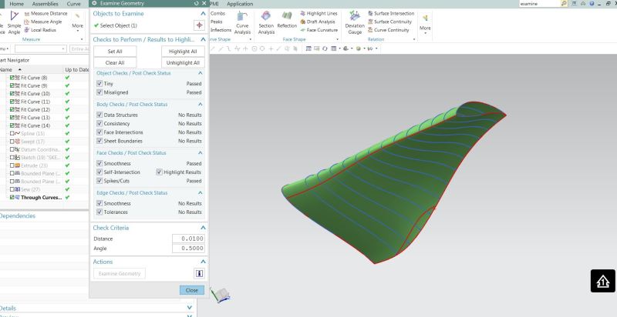Switch to the Curve tab
Viewport: 617px width, 317px height.
73,4
